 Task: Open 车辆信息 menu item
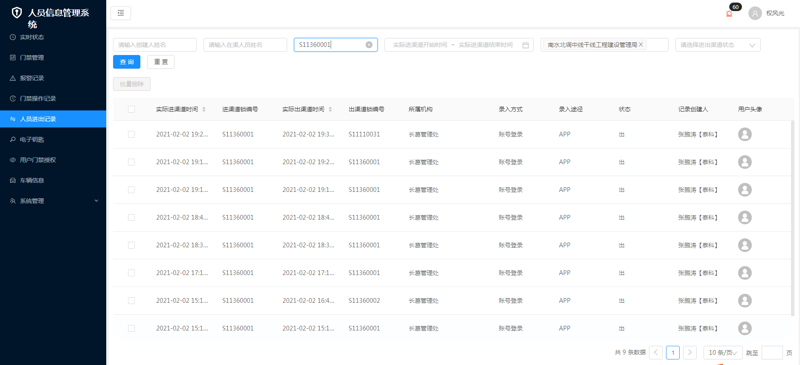tap(53, 180)
